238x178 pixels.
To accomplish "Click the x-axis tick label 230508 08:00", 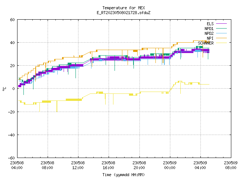I will (48, 165).
